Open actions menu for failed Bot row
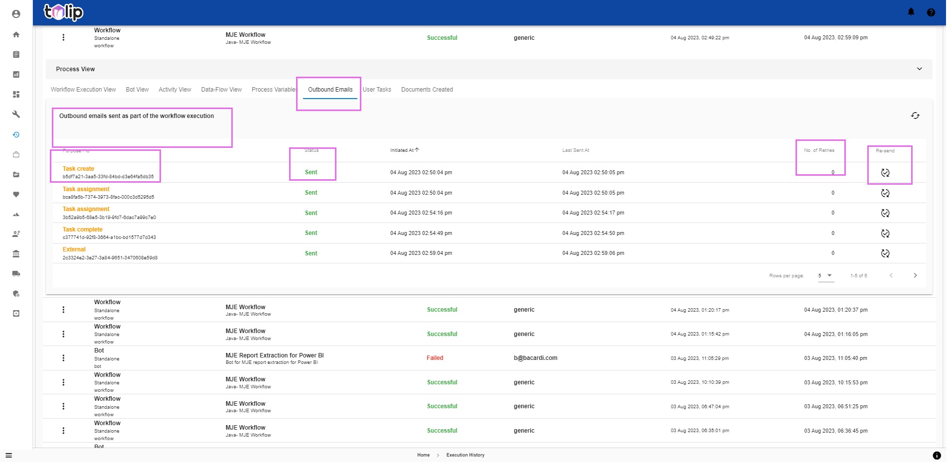 click(x=63, y=358)
